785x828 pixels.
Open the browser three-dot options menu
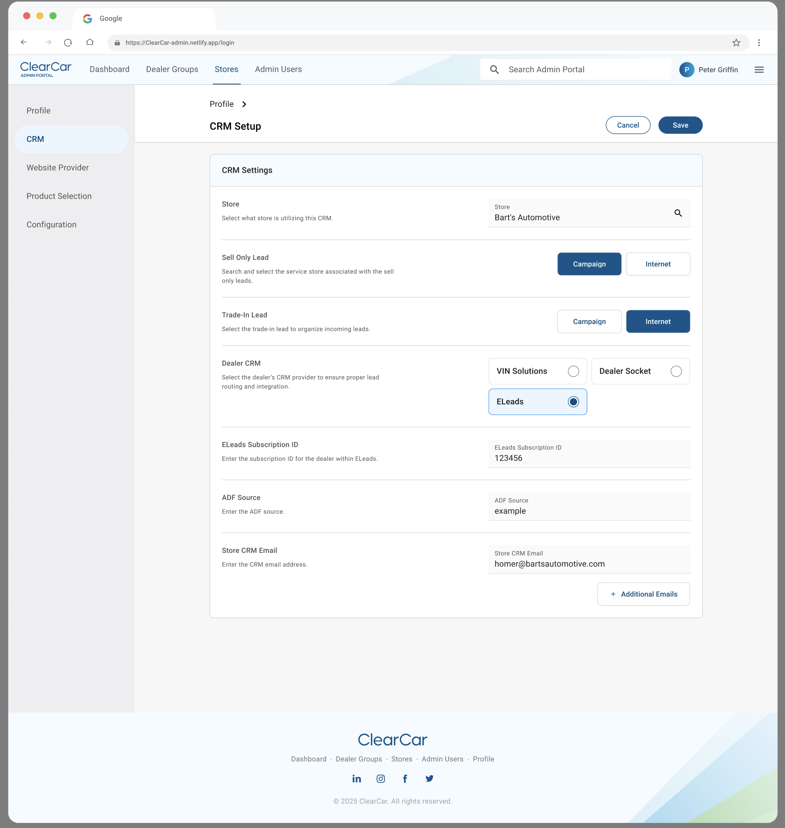point(760,42)
